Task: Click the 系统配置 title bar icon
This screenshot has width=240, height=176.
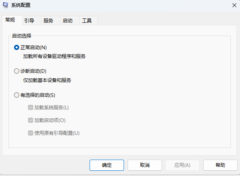Action: [x=6, y=5]
